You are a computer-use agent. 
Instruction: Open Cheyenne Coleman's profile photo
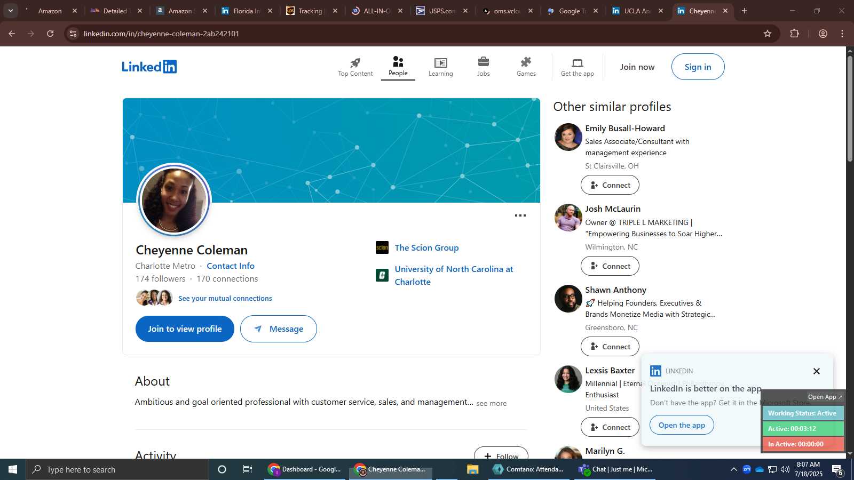coord(174,200)
